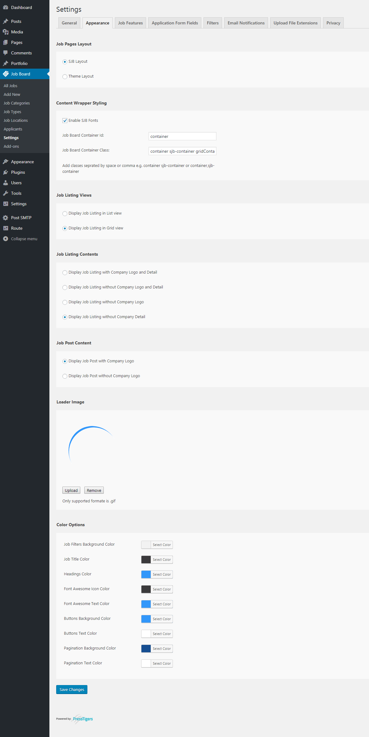Click the Dashboard icon in sidebar
369x737 pixels.
(x=6, y=7)
